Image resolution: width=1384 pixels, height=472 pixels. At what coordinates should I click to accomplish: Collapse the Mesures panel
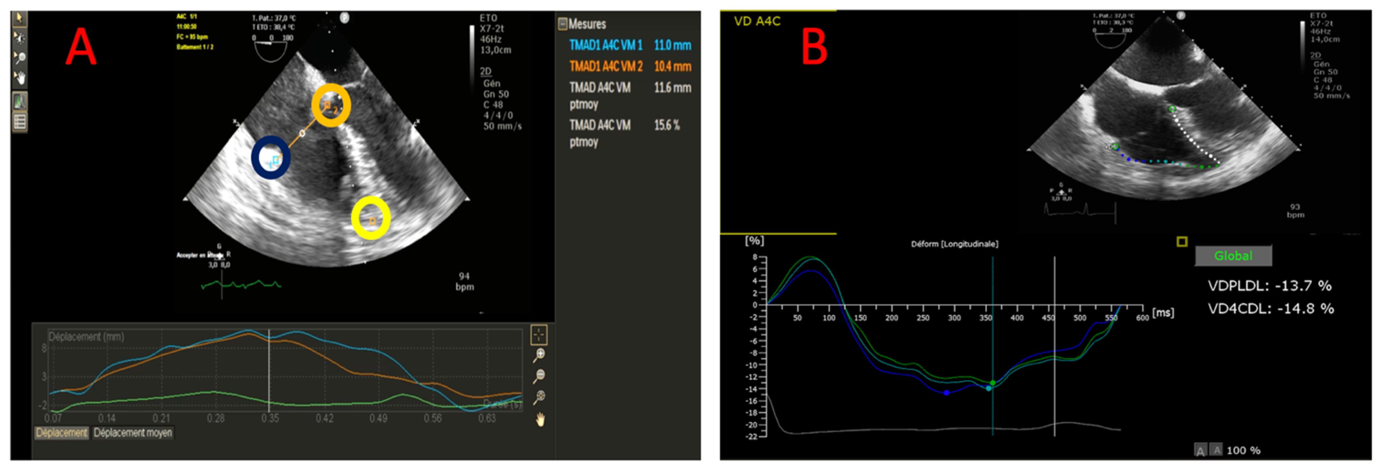(x=562, y=24)
